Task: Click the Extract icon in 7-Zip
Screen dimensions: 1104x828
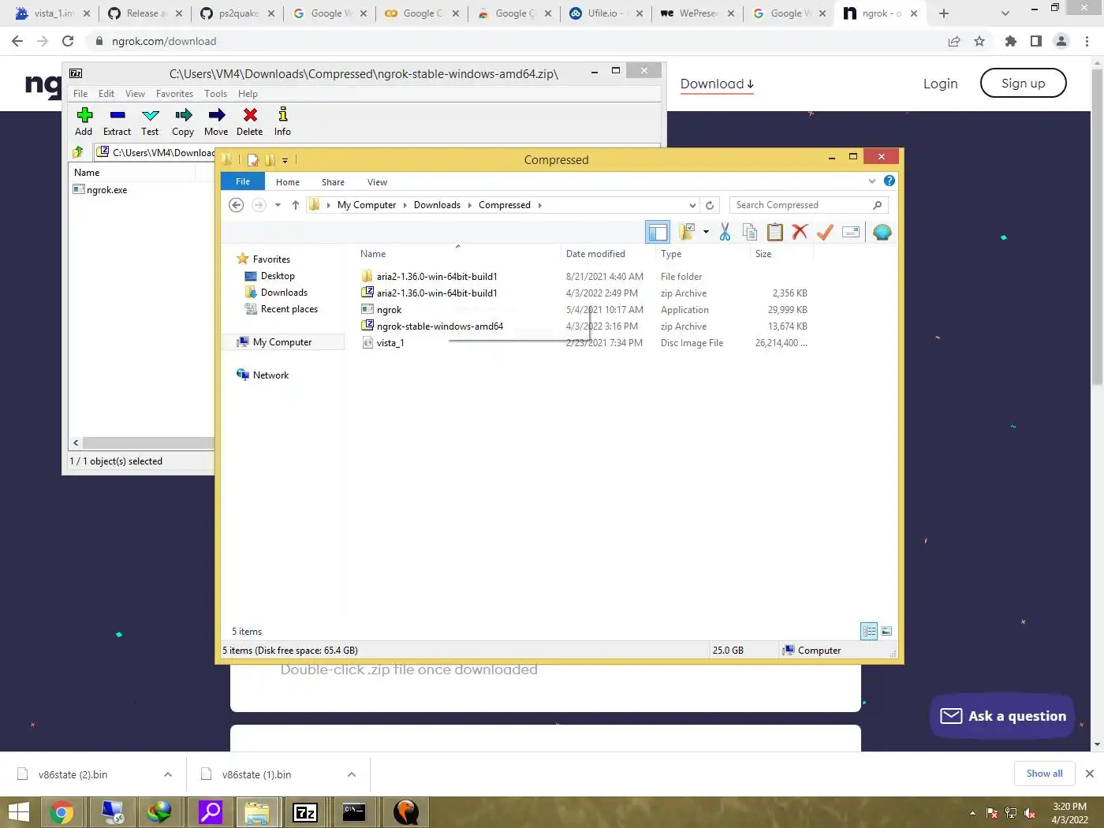Action: [x=117, y=115]
